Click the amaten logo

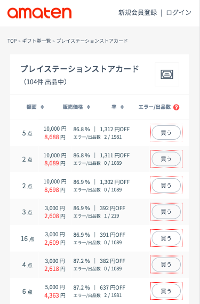[x=39, y=13]
